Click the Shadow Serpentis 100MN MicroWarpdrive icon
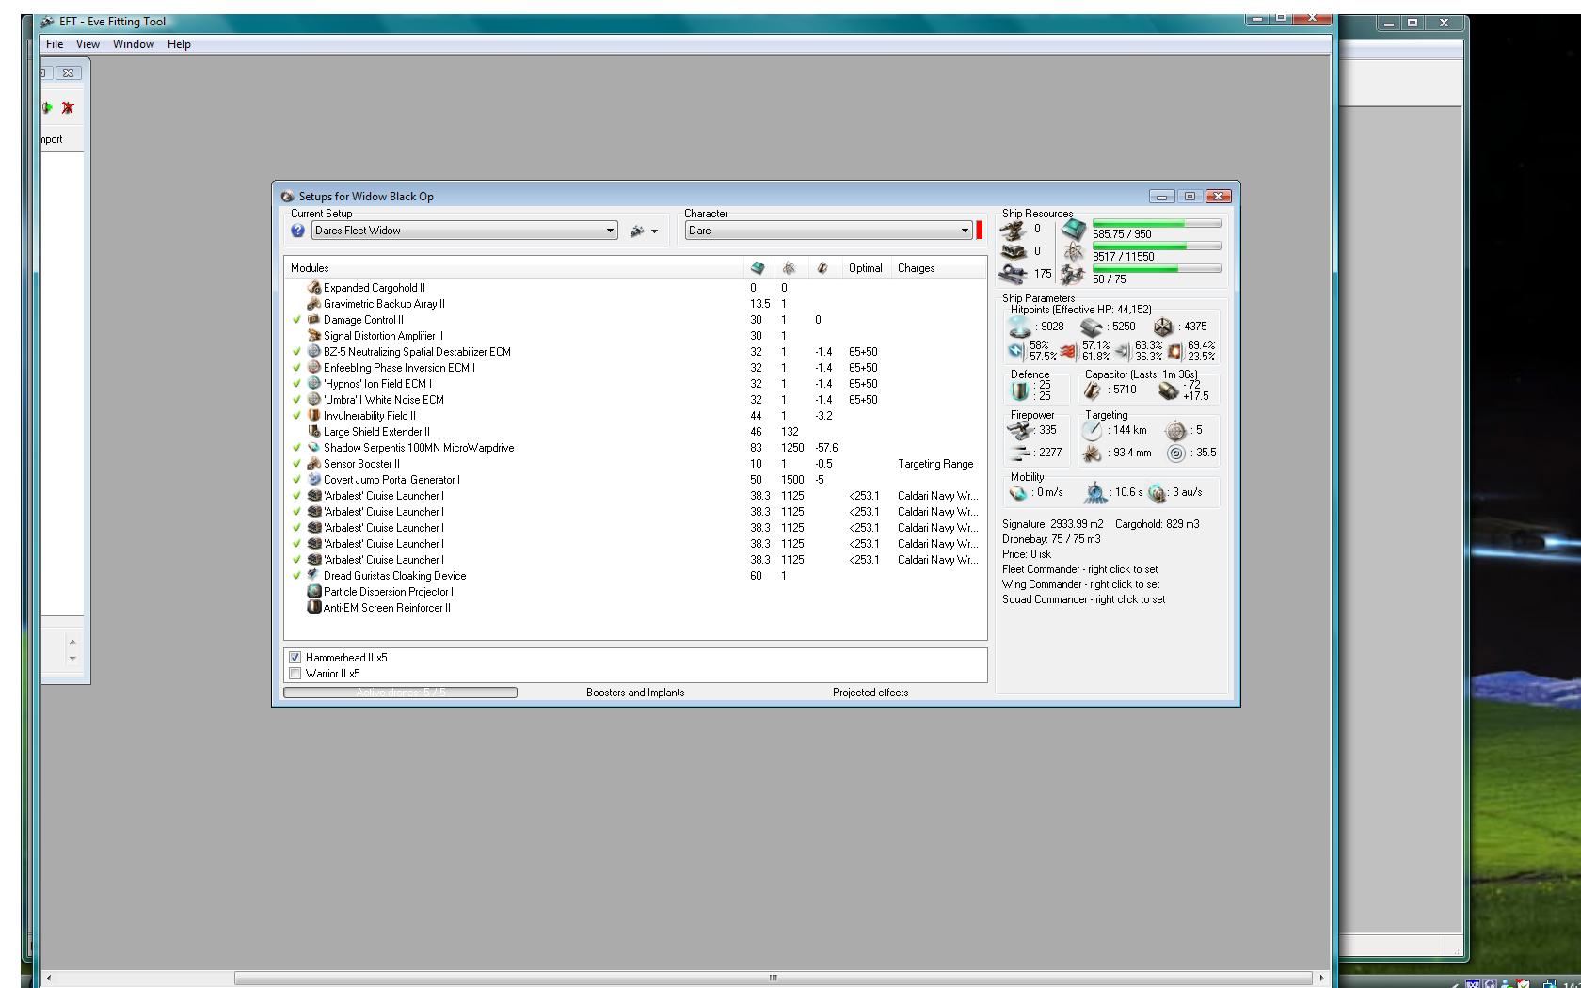The height and width of the screenshot is (988, 1581). tap(314, 448)
